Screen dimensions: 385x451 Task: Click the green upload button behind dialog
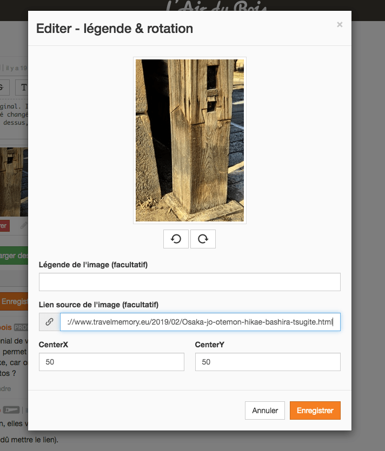[14, 255]
